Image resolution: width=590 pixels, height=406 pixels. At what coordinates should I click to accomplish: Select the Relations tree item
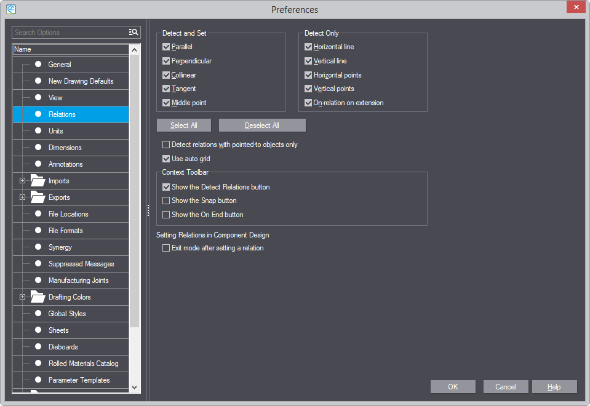71,114
